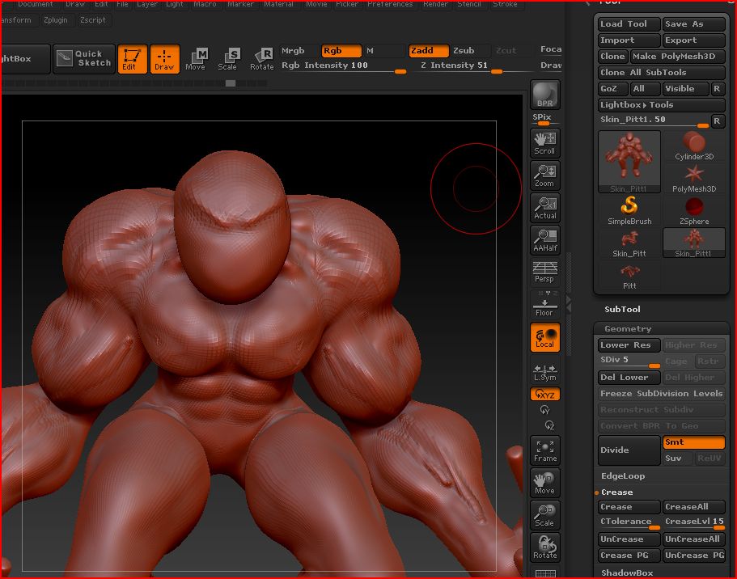
Task: Toggle Persp perspective view
Action: point(544,271)
